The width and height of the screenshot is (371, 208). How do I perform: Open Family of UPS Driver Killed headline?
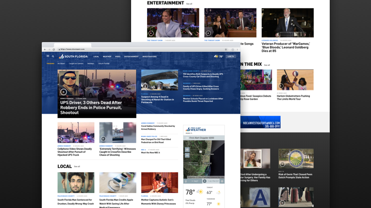[201, 88]
